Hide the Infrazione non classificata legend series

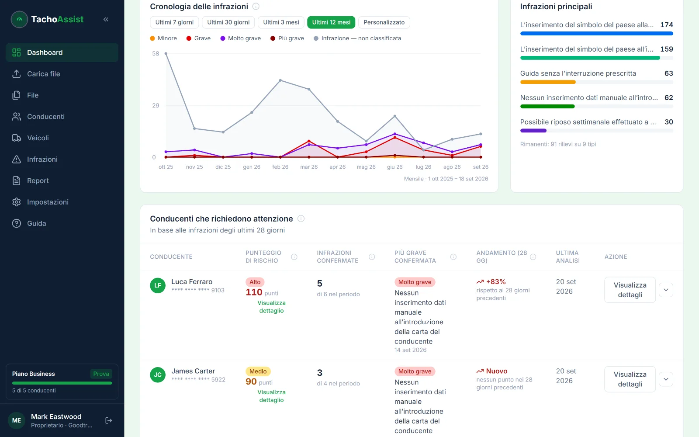(x=357, y=38)
